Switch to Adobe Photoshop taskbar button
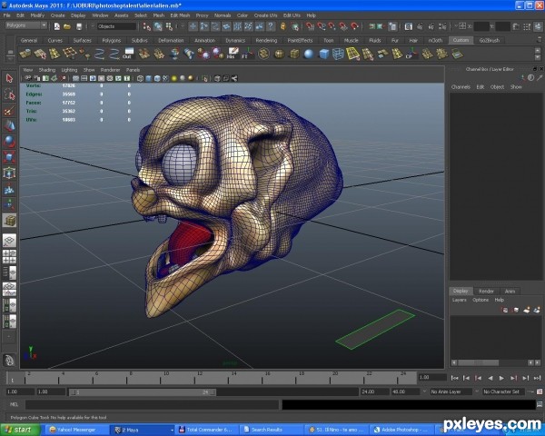 pyautogui.click(x=401, y=430)
